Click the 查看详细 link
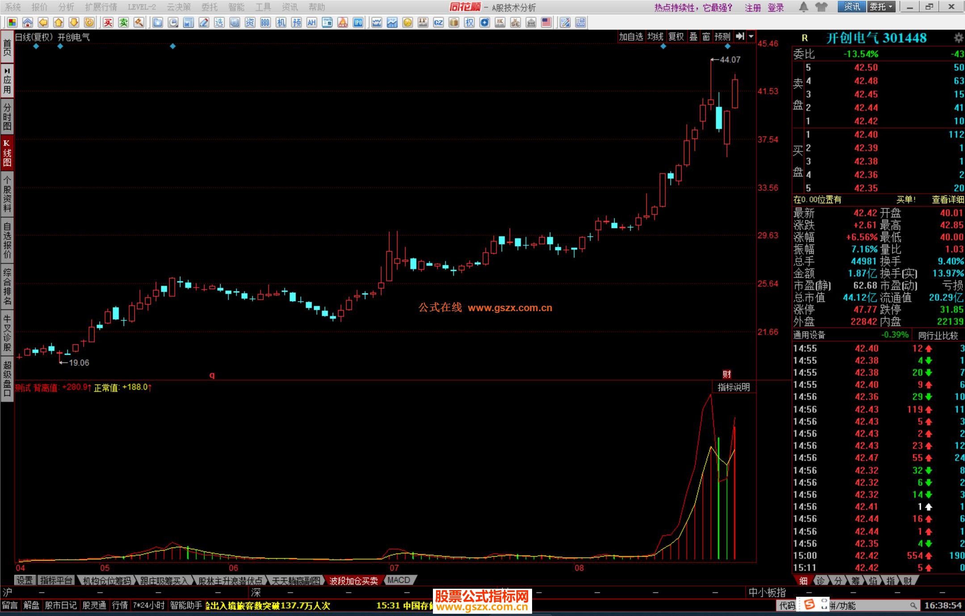 point(947,200)
